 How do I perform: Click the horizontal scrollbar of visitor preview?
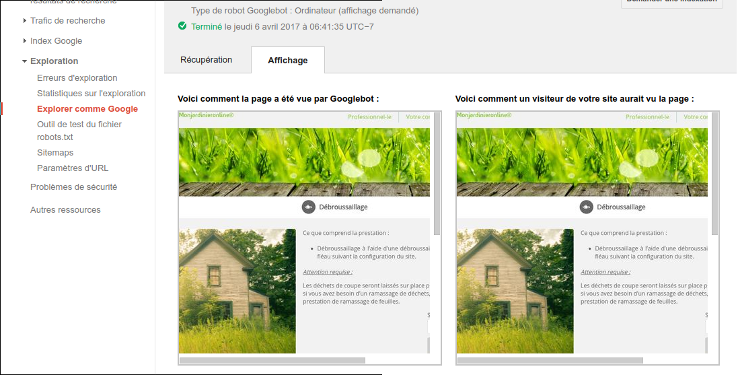tap(550, 360)
